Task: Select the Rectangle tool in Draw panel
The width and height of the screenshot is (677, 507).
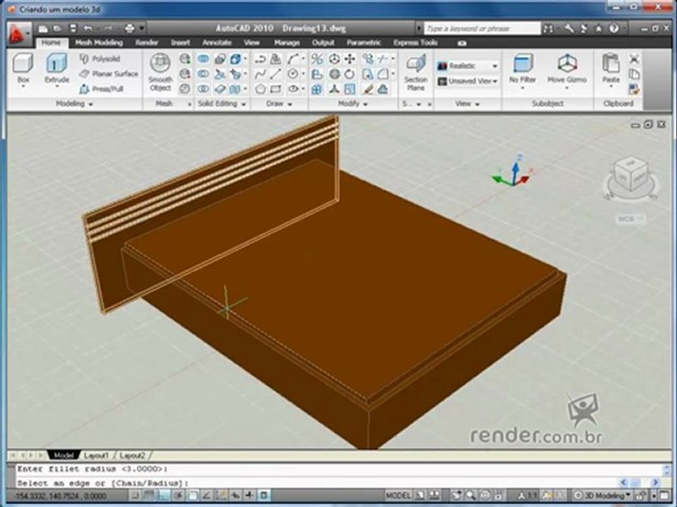Action: tap(276, 89)
